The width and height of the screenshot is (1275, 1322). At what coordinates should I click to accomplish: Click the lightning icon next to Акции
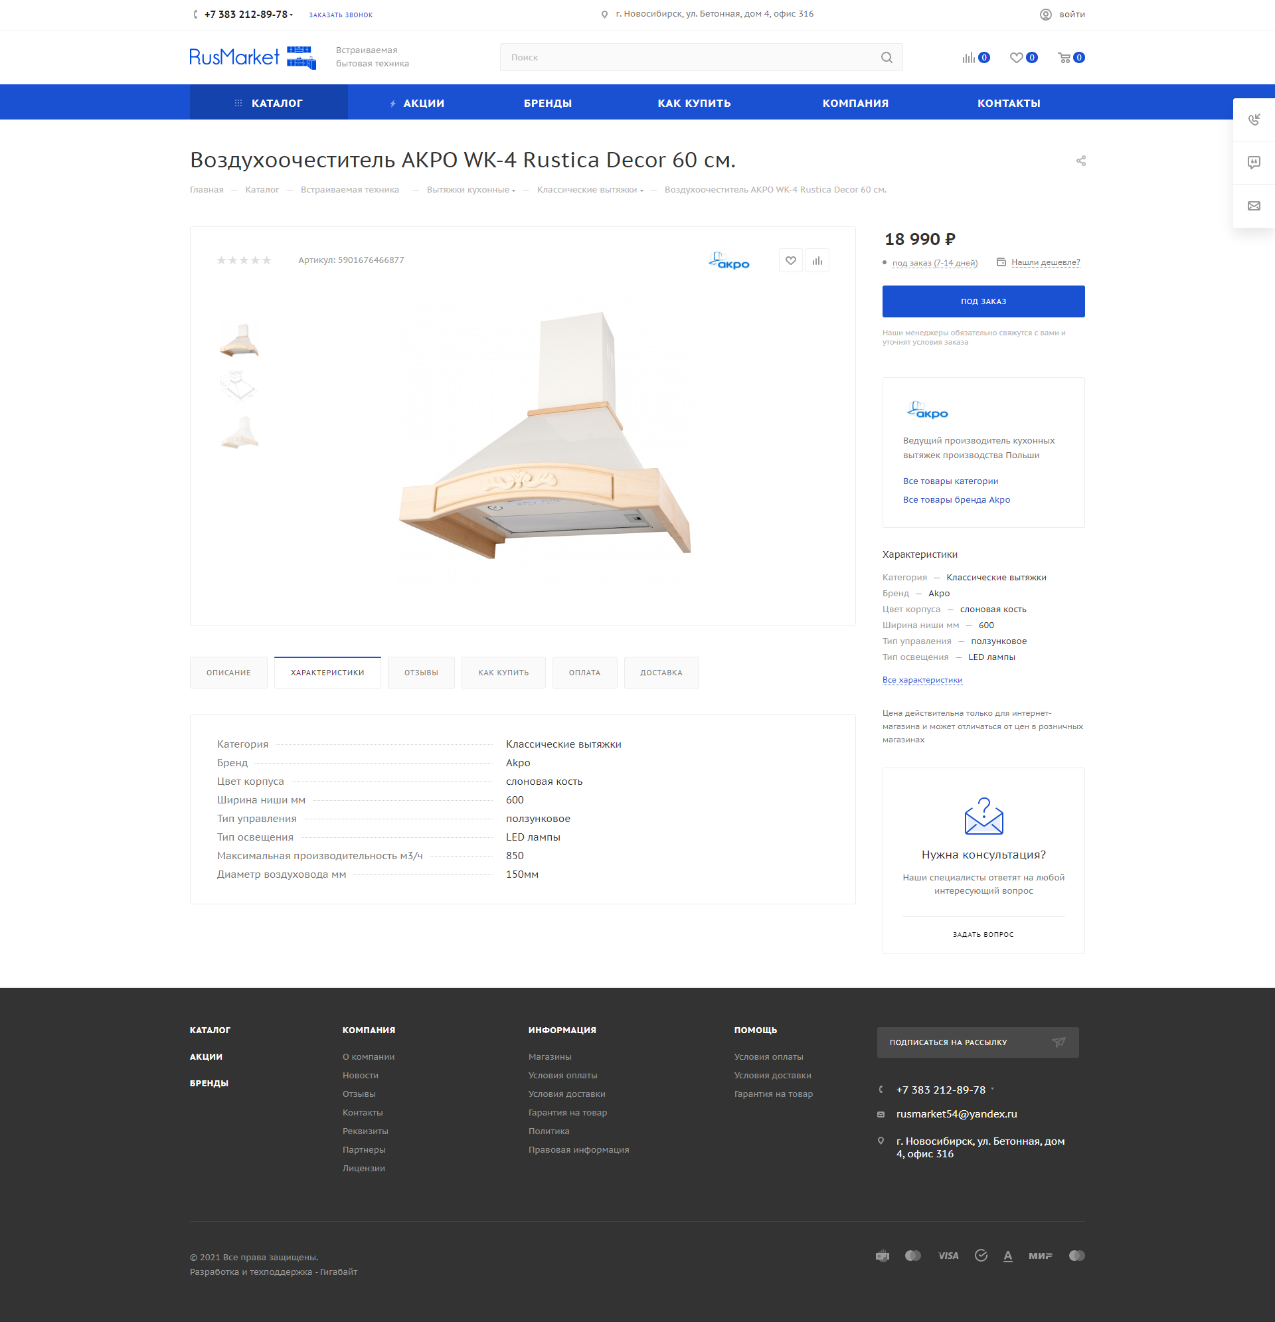(392, 104)
